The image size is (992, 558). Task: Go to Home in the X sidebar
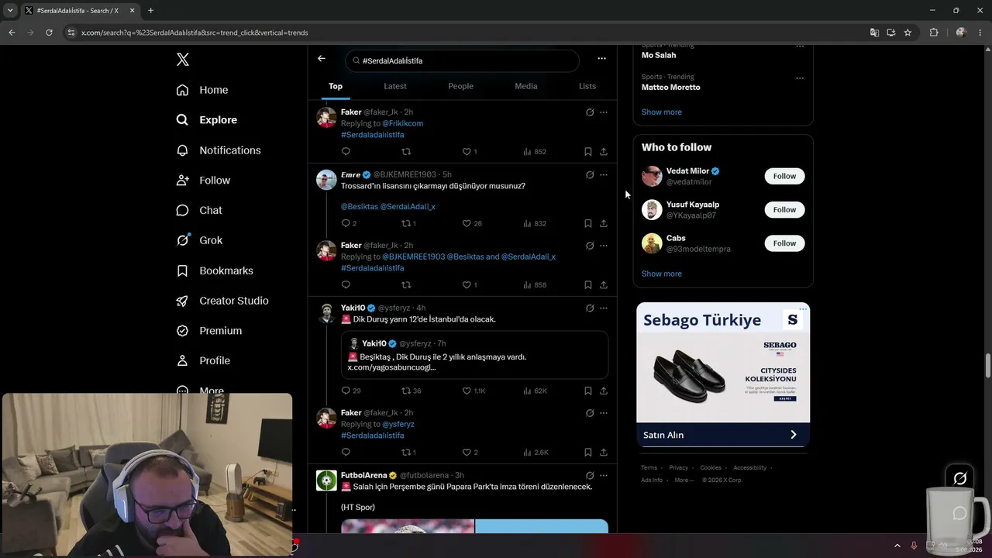(202, 90)
